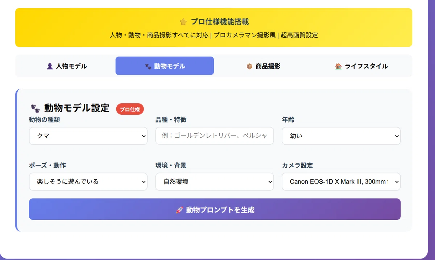Click the banner subtitle about プロカメラマン撮影風
The width and height of the screenshot is (435, 260).
pyautogui.click(x=214, y=35)
